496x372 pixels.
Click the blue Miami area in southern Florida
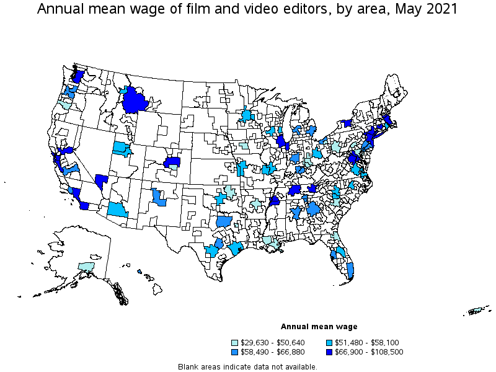350,270
